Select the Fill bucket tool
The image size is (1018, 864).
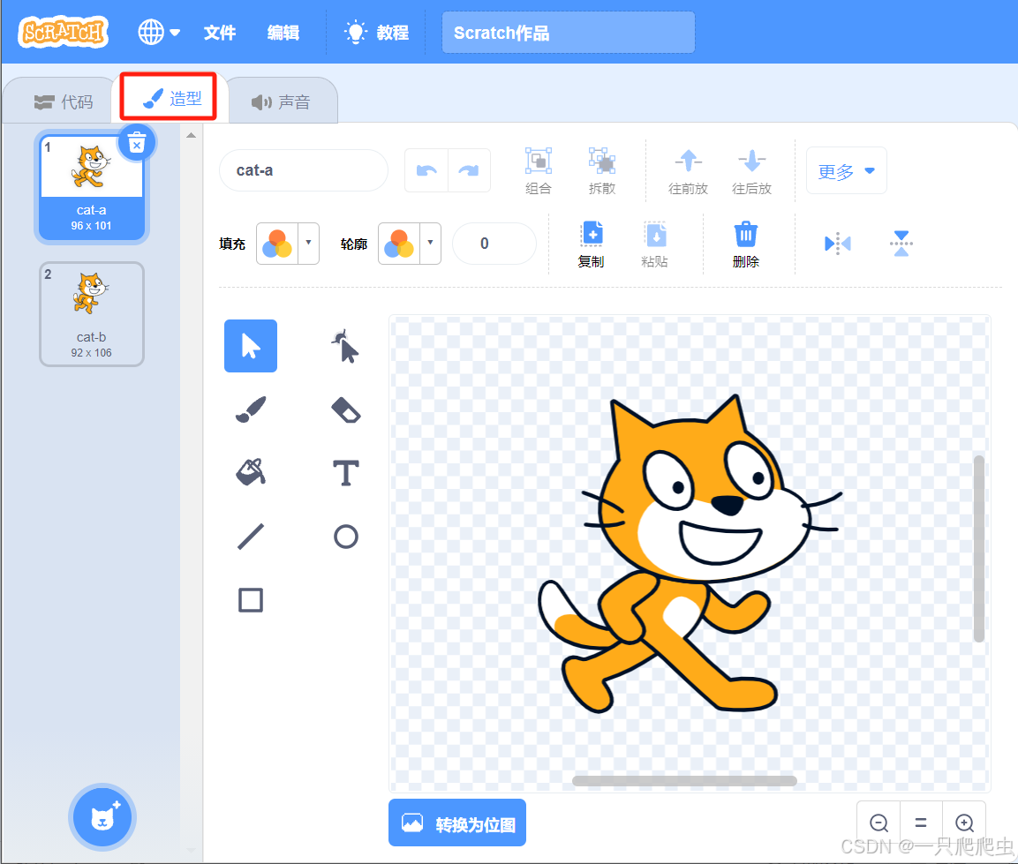coord(251,472)
